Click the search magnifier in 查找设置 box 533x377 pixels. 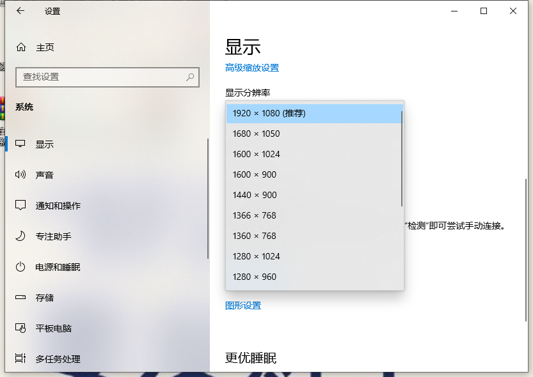click(189, 77)
